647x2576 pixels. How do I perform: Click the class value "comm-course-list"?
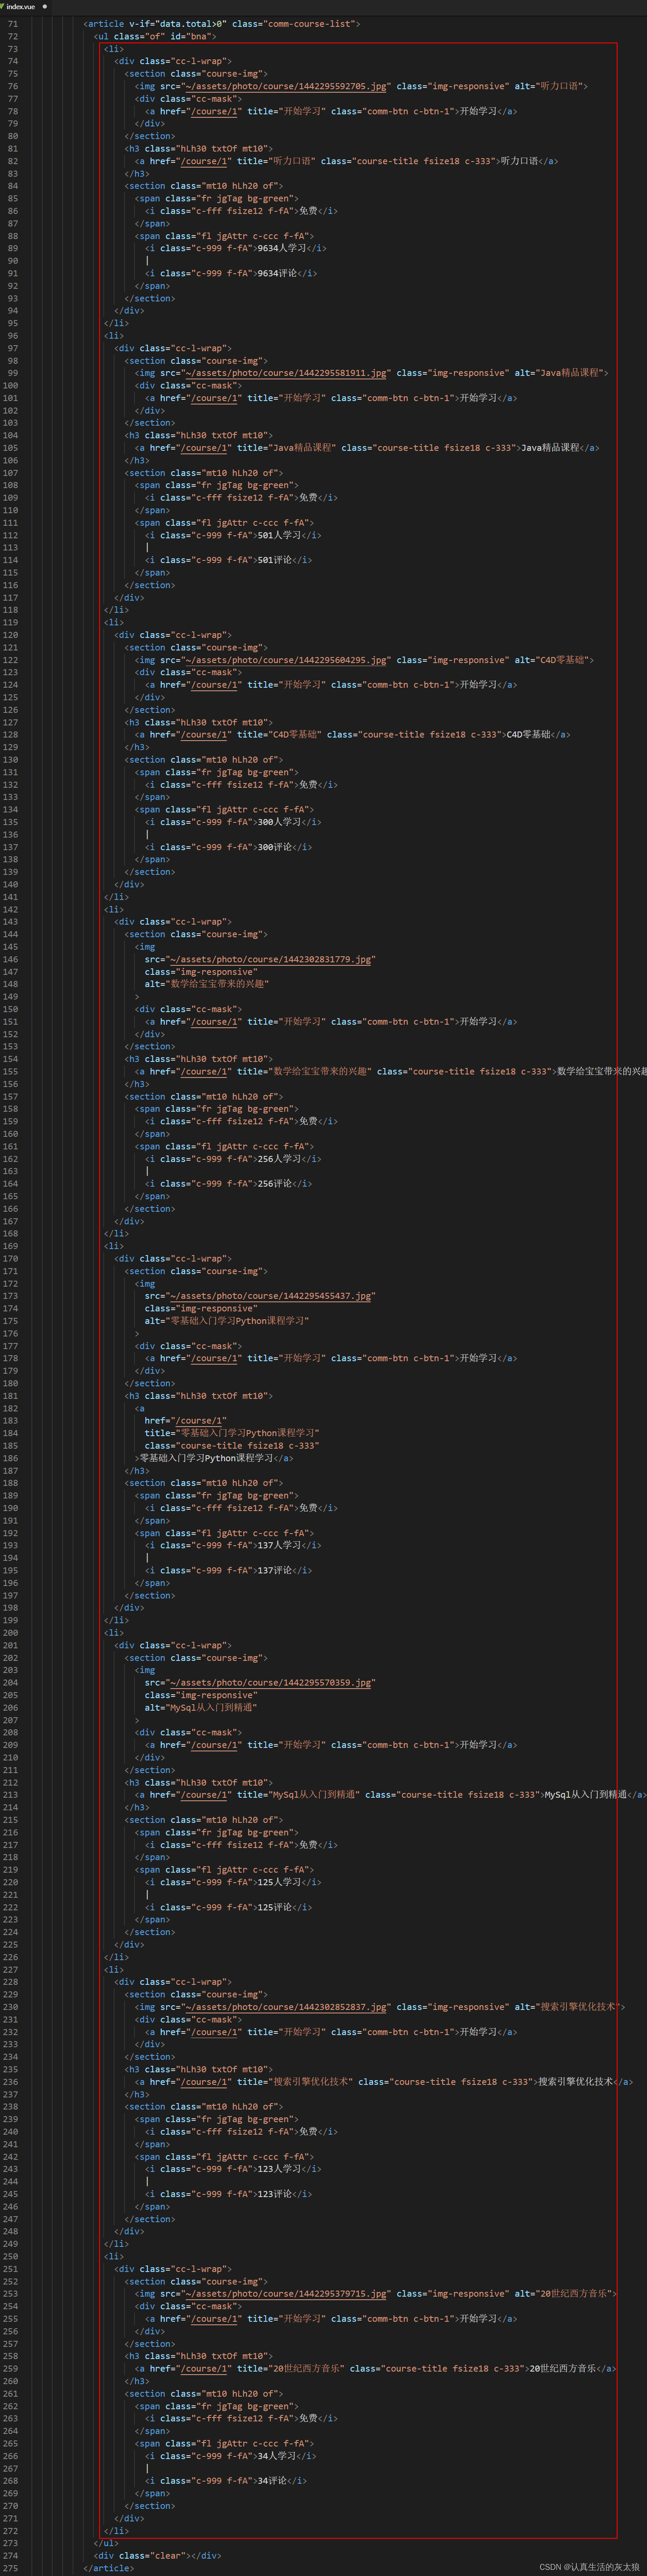311,24
